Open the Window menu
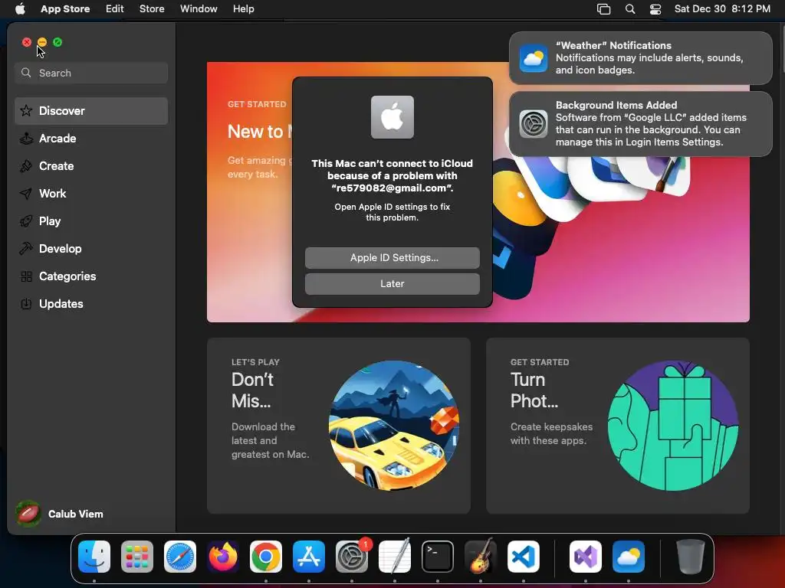785x588 pixels. pos(199,9)
